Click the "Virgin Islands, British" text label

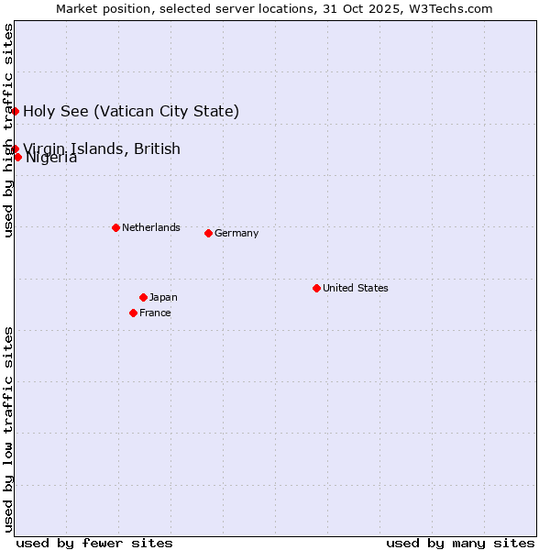tap(103, 148)
